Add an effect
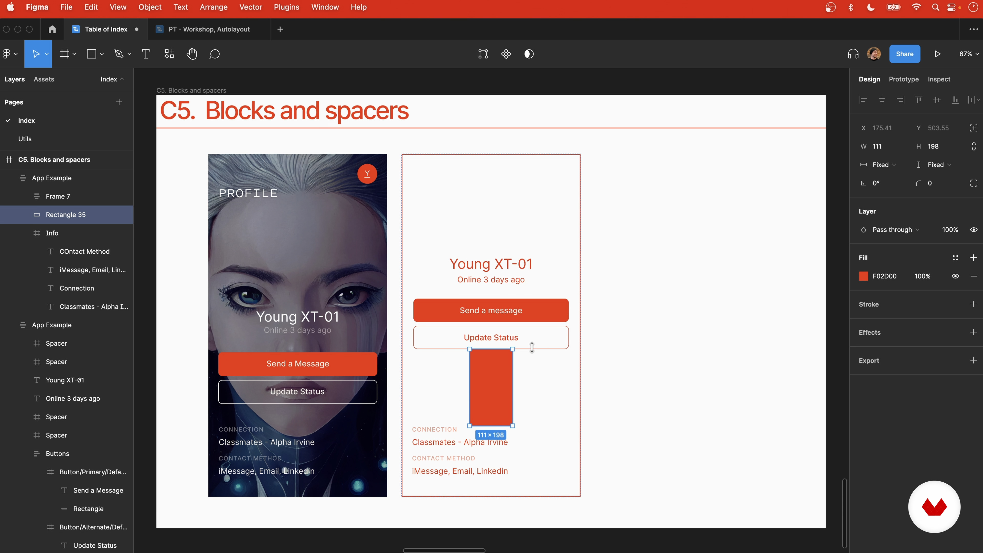 (974, 332)
